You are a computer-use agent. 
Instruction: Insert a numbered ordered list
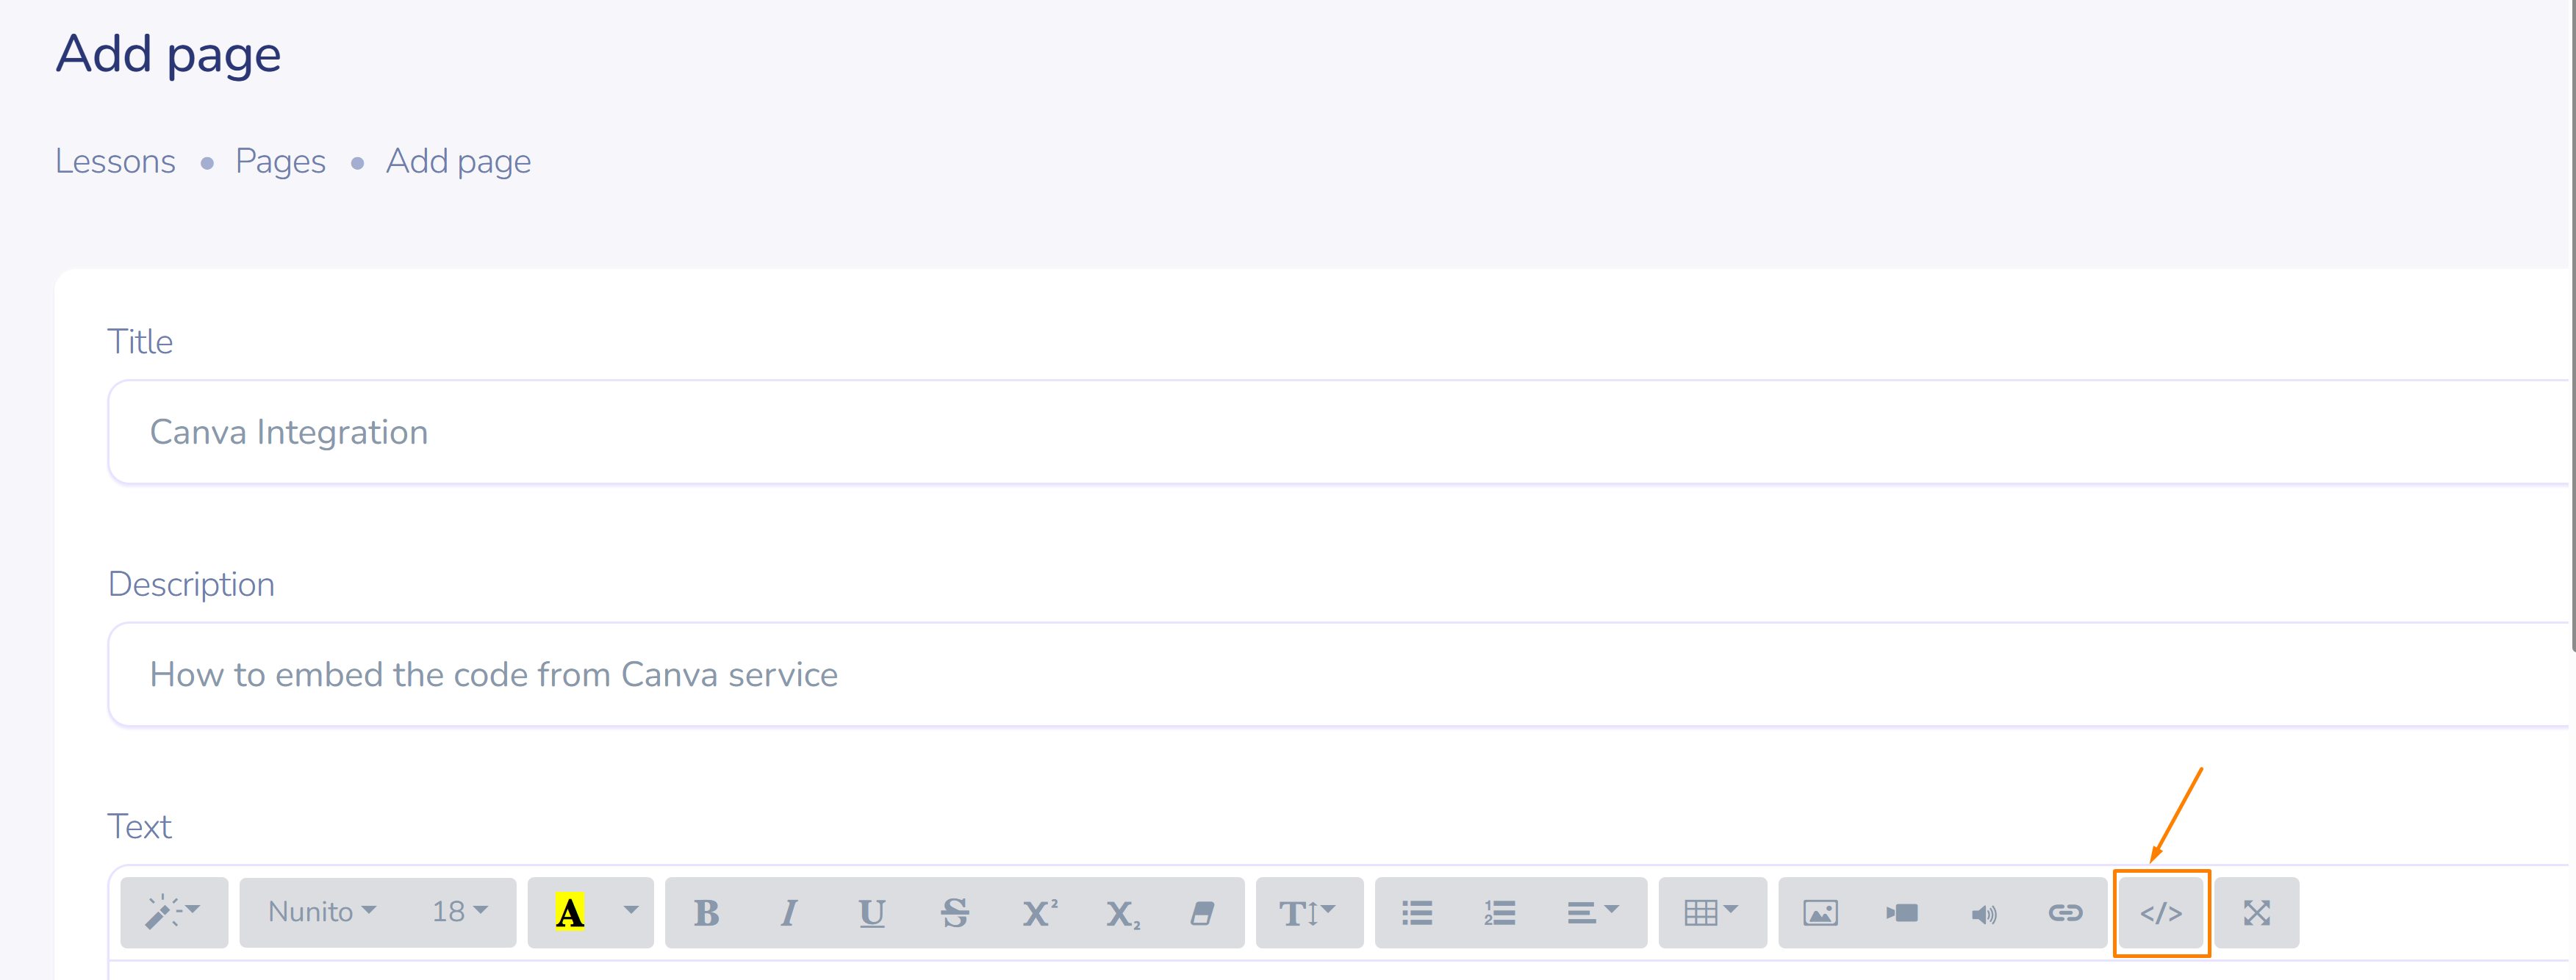[1499, 913]
